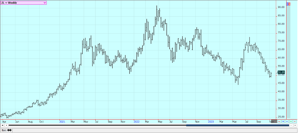Image resolution: width=298 pixels, height=133 pixels.
Task: Jump to chart end with double-right arrow
Action: pyautogui.click(x=295, y=125)
